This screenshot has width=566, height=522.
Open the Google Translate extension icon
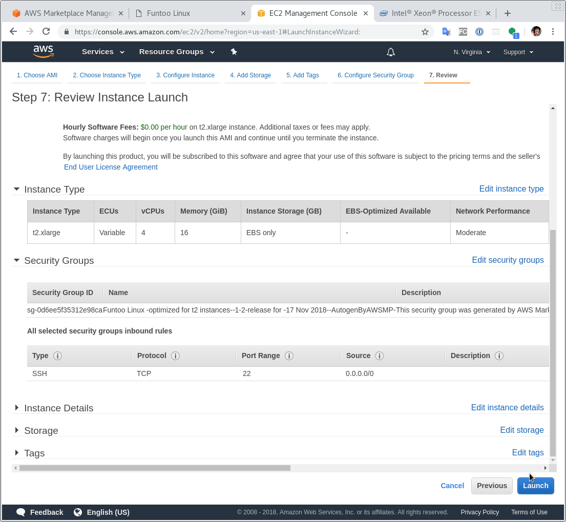(x=447, y=32)
